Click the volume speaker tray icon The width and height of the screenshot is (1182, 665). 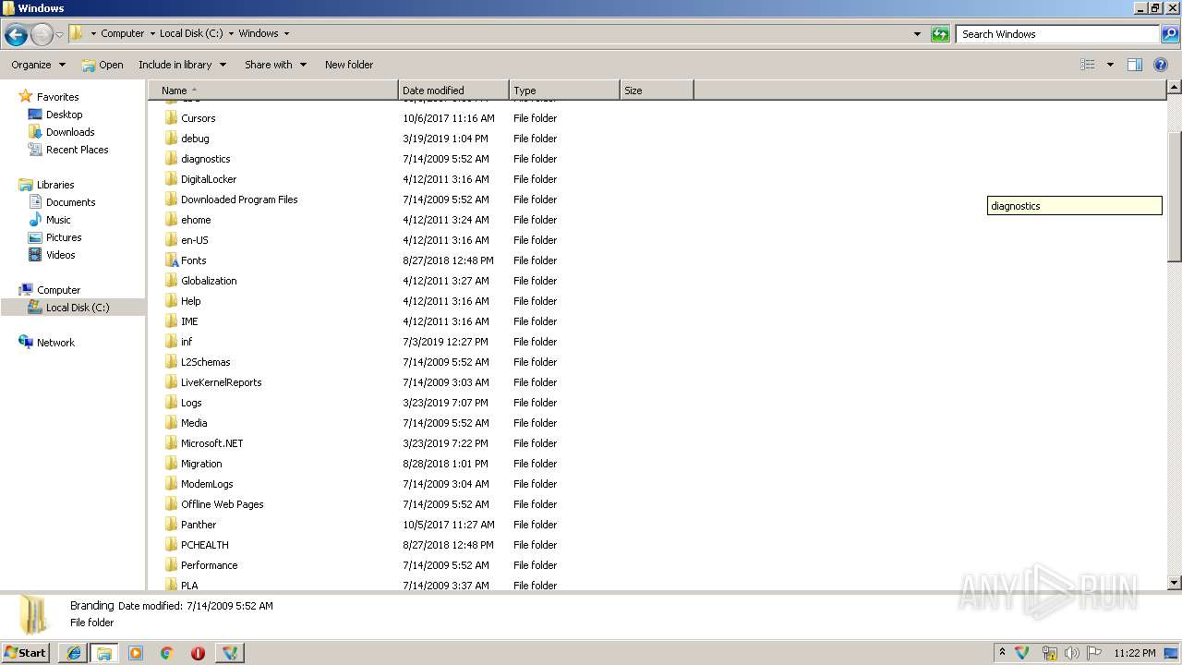1072,653
